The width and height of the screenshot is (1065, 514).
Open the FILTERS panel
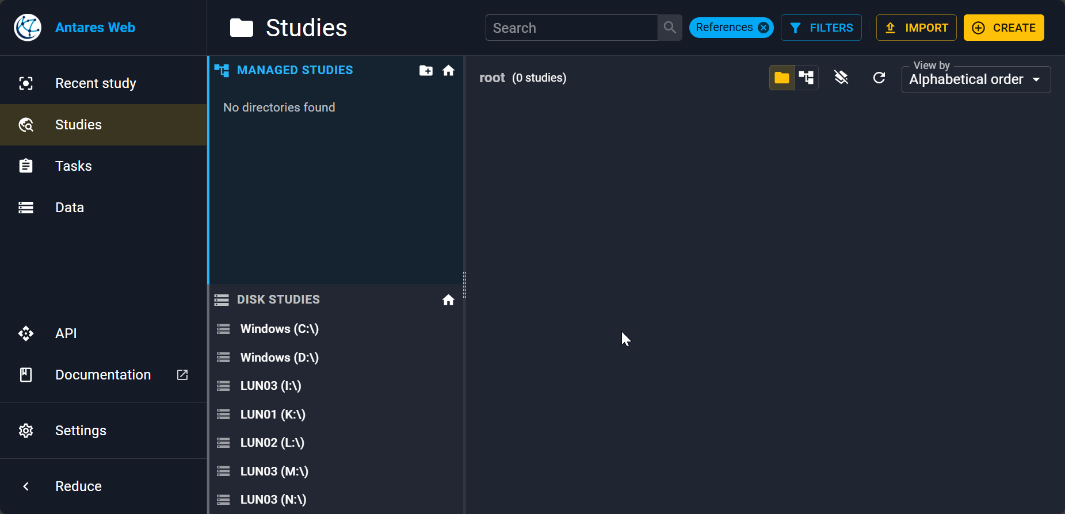(821, 28)
